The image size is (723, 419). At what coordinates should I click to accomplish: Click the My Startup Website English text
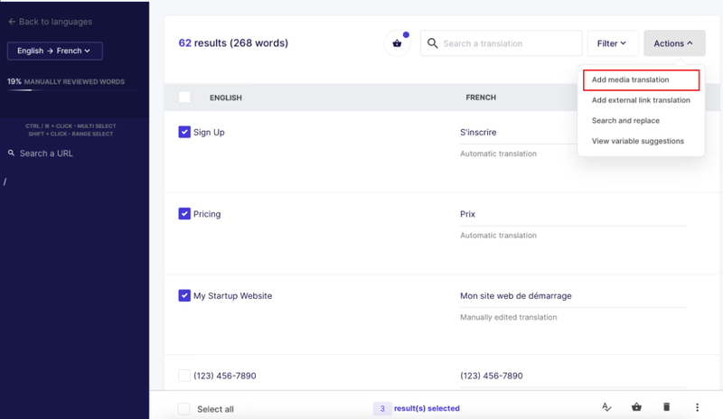point(233,295)
